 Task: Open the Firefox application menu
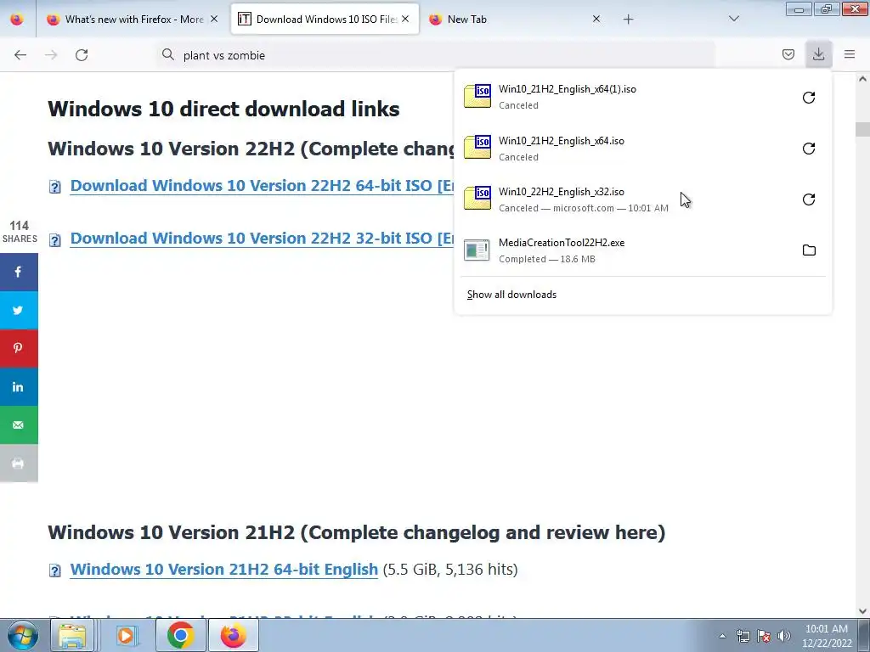pyautogui.click(x=850, y=54)
